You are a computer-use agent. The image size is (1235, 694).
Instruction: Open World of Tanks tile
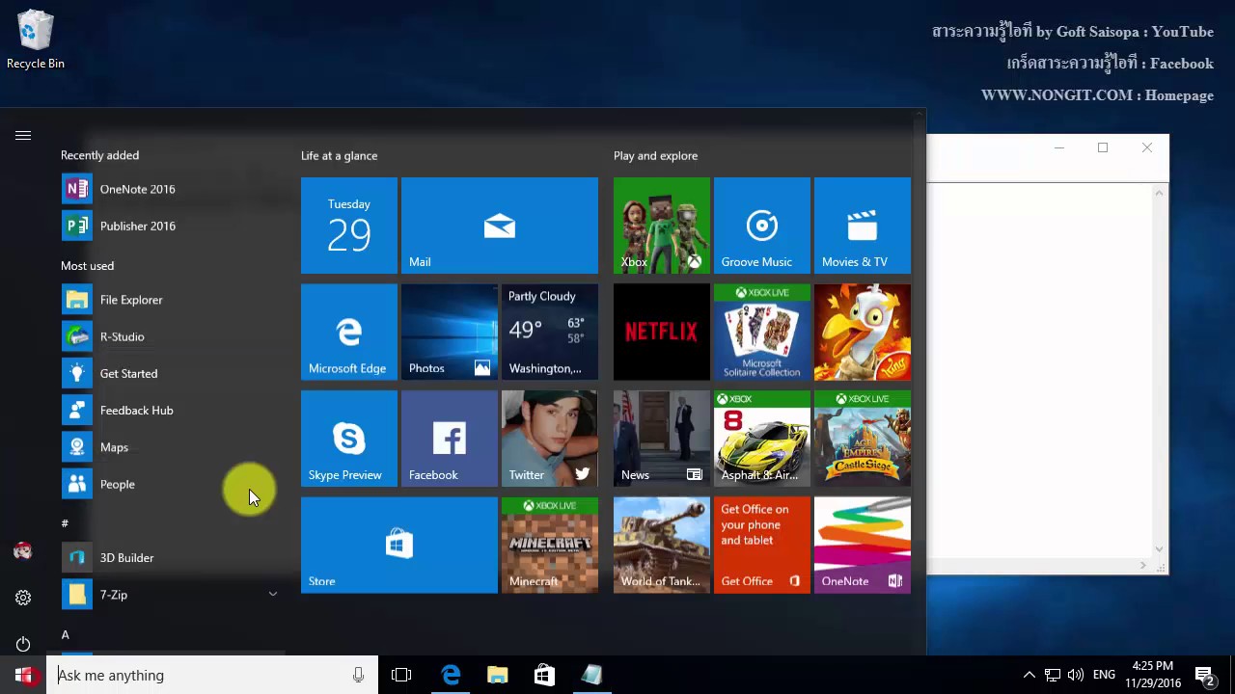click(x=662, y=545)
